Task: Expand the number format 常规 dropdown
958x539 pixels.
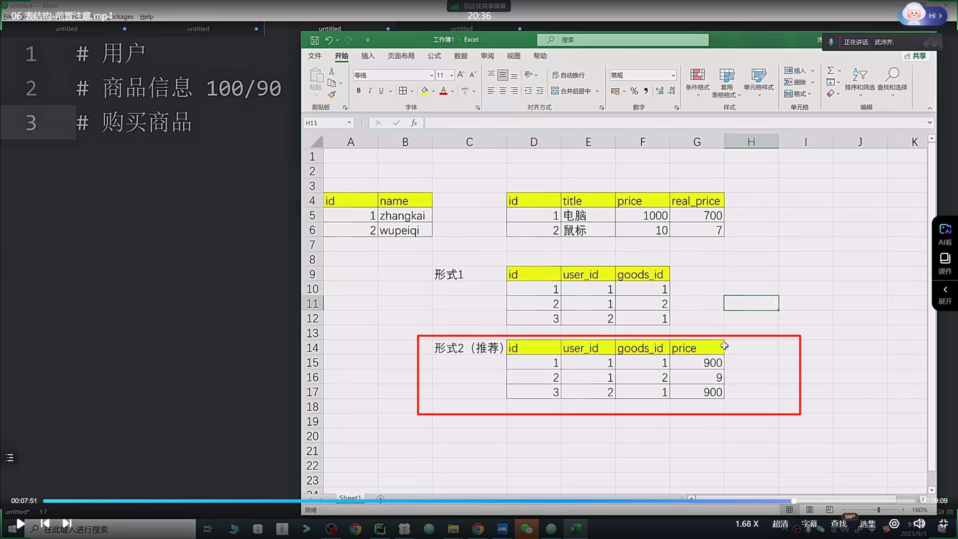Action: pos(673,75)
